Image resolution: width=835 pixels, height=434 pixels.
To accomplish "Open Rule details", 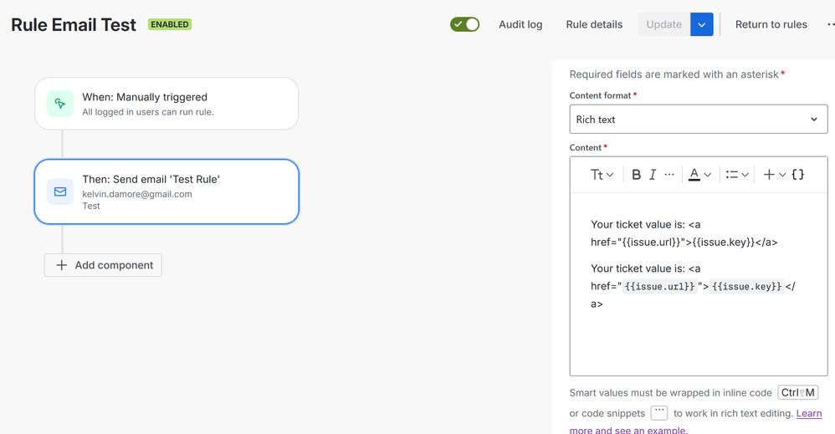I will click(594, 24).
